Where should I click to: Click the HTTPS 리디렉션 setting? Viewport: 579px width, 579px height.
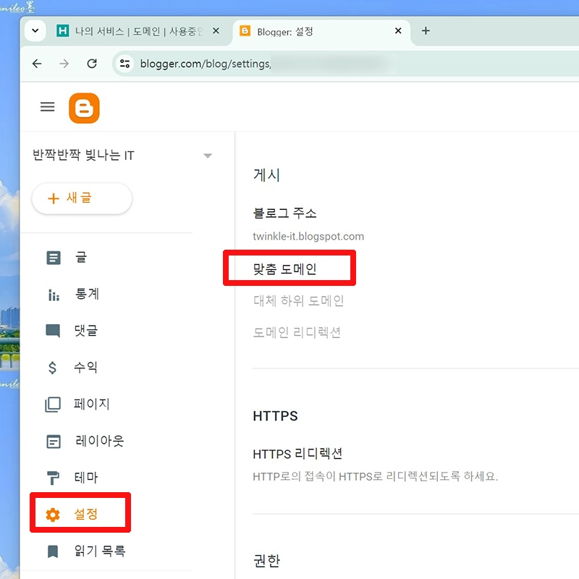[x=297, y=454]
